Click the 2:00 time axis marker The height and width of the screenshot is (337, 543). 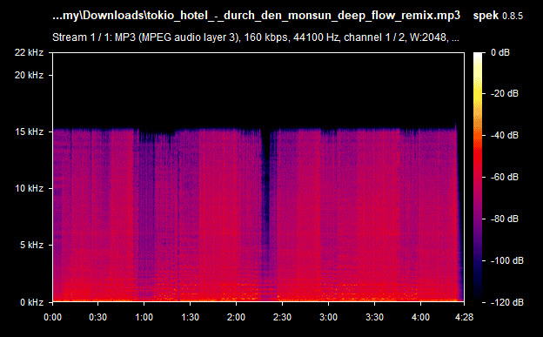pyautogui.click(x=236, y=317)
